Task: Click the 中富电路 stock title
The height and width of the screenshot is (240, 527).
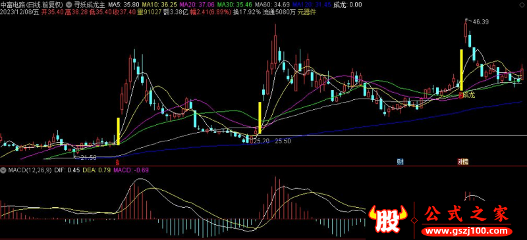Action: [x=13, y=5]
